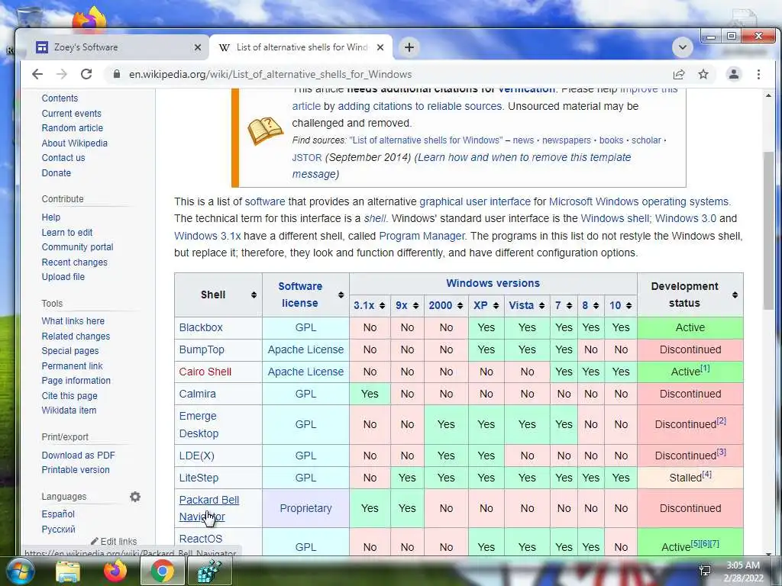The image size is (782, 586).
Task: Open the Languages settings gear
Action: (135, 497)
